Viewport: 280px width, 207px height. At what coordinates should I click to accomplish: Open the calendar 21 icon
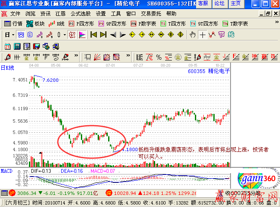click(x=7, y=46)
